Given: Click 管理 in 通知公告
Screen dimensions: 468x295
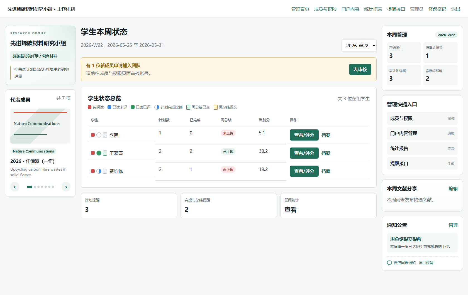Looking at the screenshot, I should click(x=453, y=225).
